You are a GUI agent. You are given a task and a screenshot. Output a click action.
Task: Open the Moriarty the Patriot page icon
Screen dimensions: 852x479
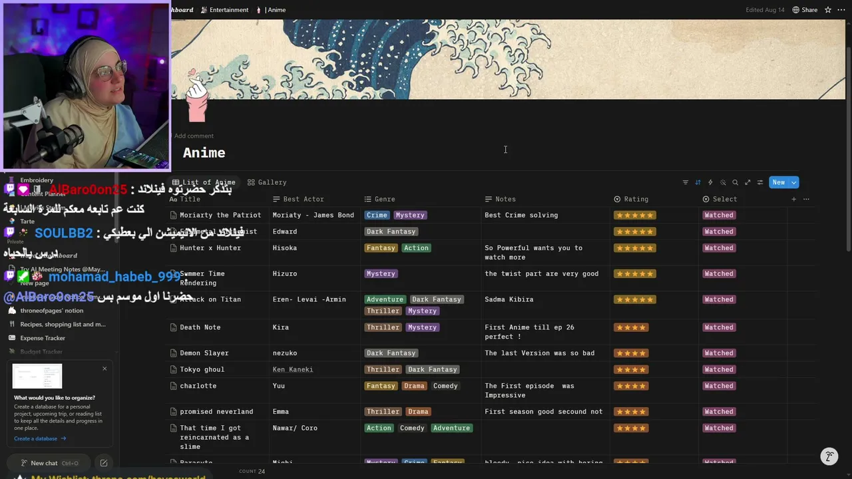coord(173,215)
